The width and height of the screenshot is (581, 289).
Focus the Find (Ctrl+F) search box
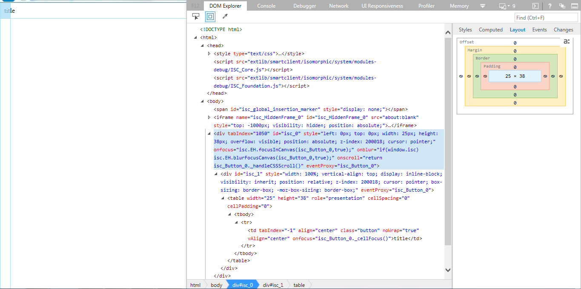tap(546, 17)
